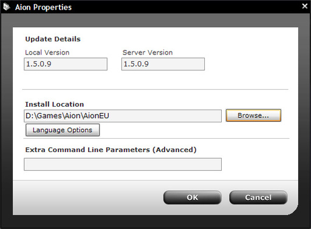Focus the Server Version field
311x229 pixels.
tap(163, 64)
